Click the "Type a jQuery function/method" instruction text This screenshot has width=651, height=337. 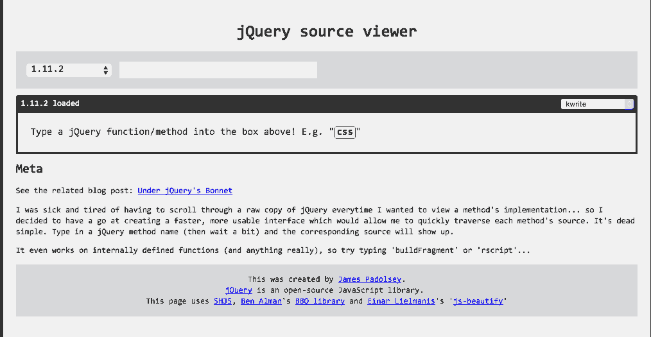point(180,132)
